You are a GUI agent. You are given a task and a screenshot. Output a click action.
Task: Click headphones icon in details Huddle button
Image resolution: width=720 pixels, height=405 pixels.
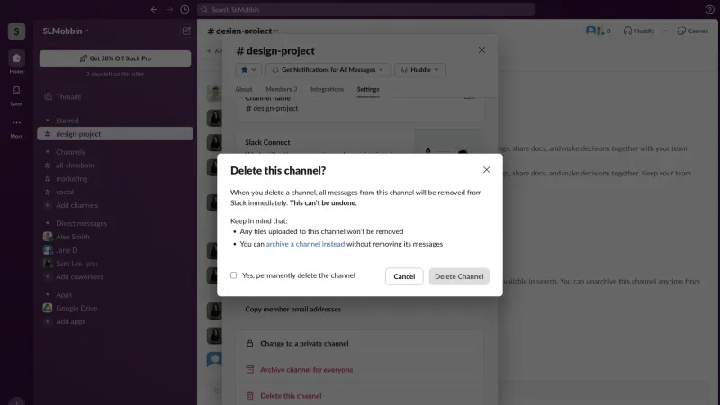(x=404, y=70)
